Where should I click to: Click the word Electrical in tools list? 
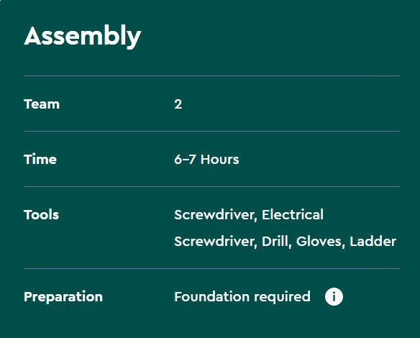(x=293, y=215)
